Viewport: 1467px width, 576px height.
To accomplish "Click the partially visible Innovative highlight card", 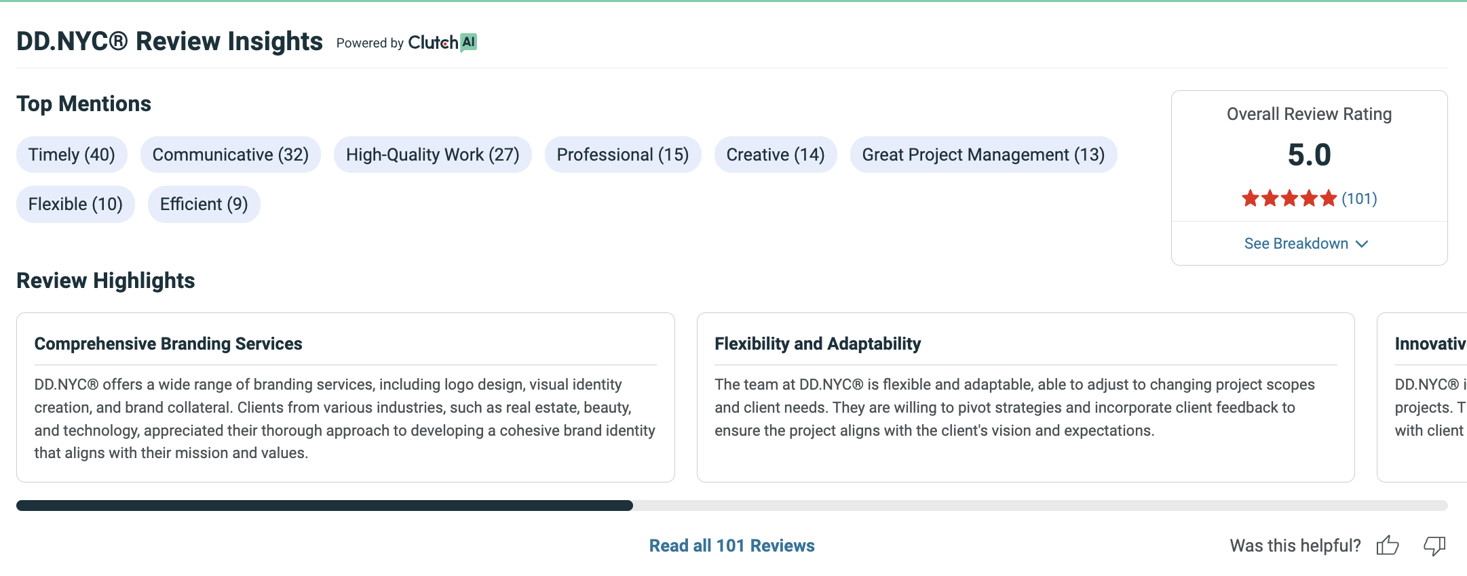I will [x=1422, y=398].
